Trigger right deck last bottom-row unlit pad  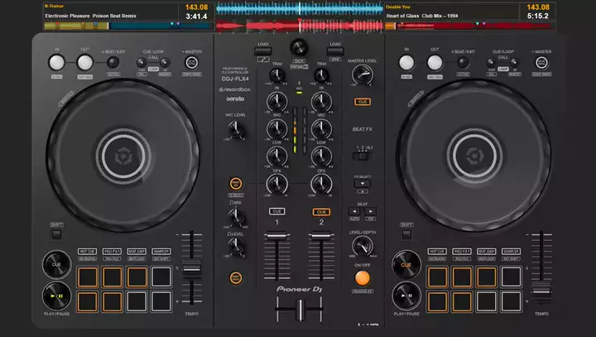(x=511, y=301)
